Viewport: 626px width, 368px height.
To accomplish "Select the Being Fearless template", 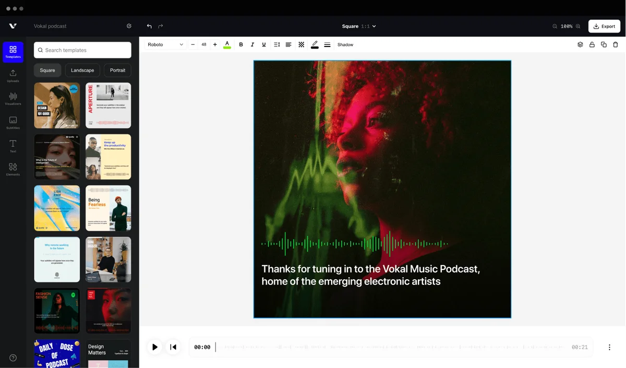I will point(109,208).
